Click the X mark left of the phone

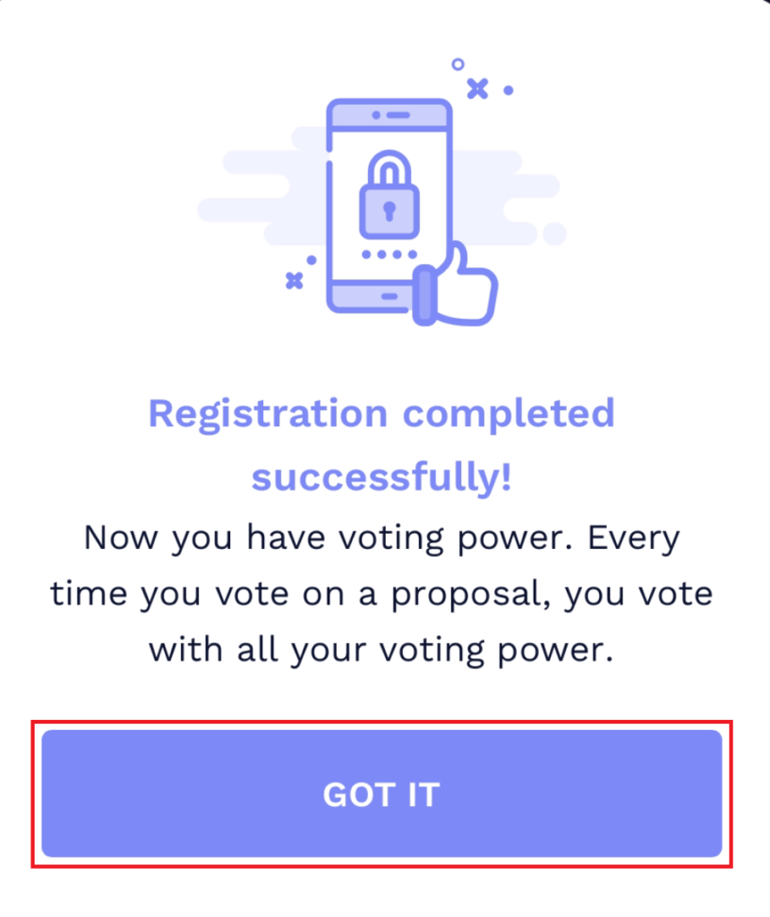point(293,280)
